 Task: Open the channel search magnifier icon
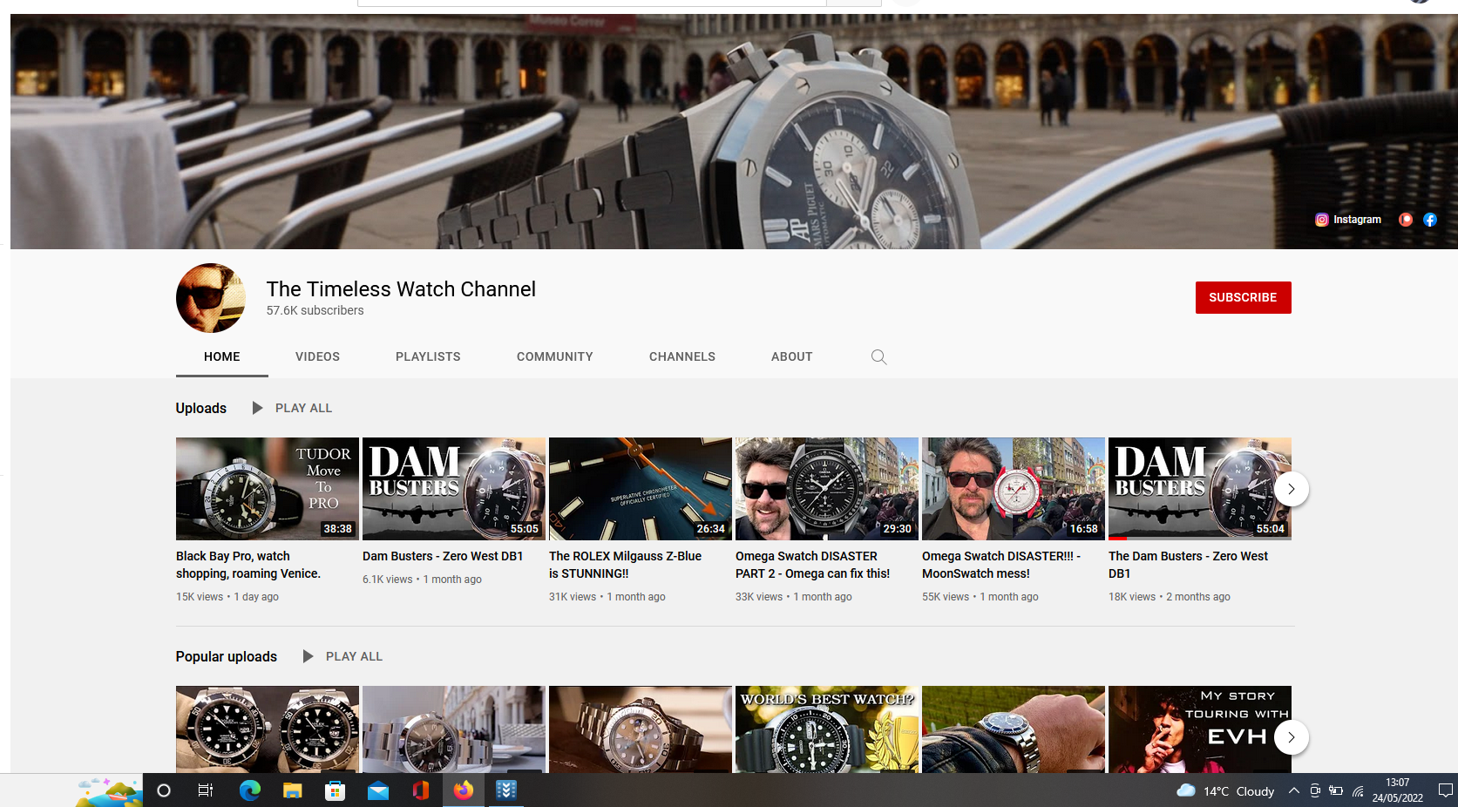coord(878,356)
